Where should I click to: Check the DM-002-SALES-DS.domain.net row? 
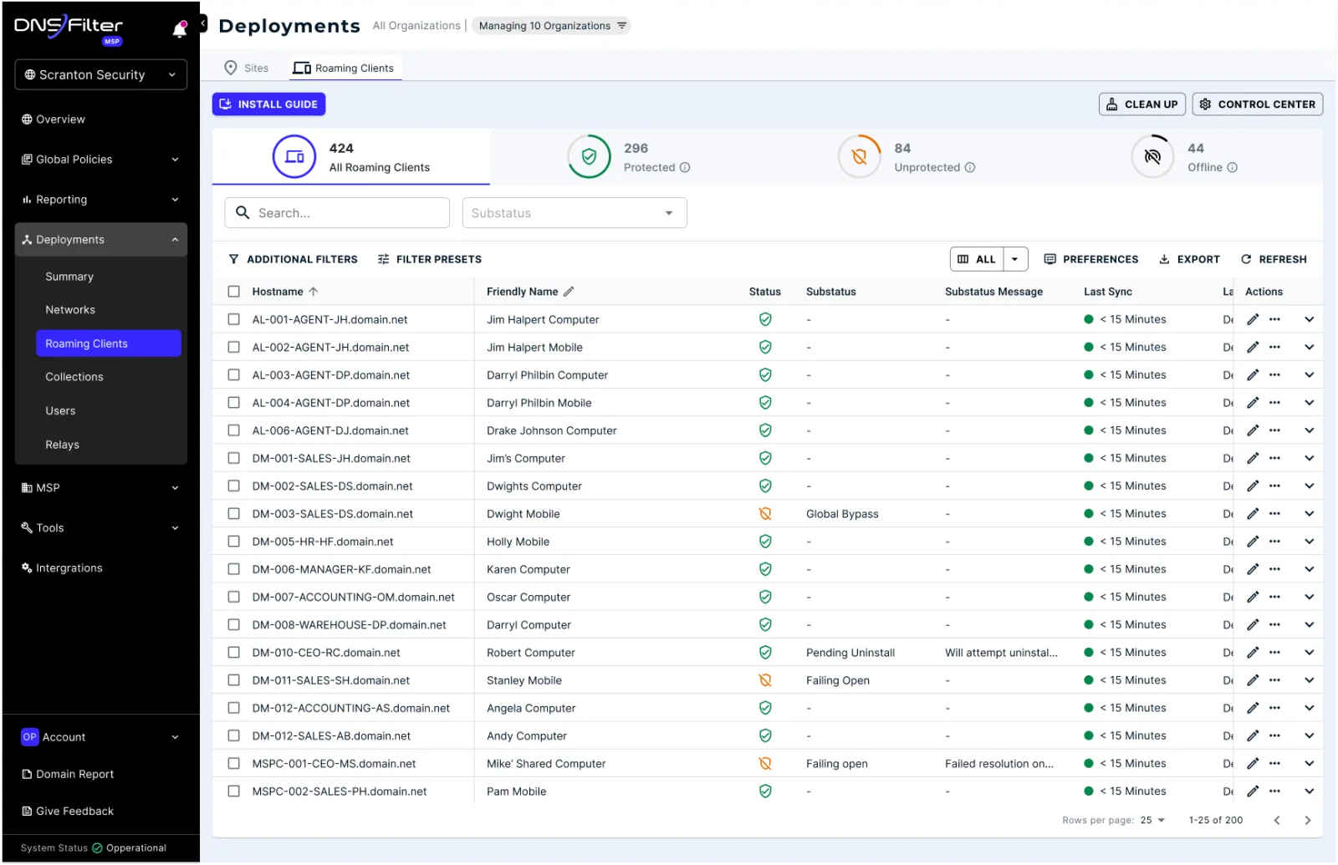234,486
